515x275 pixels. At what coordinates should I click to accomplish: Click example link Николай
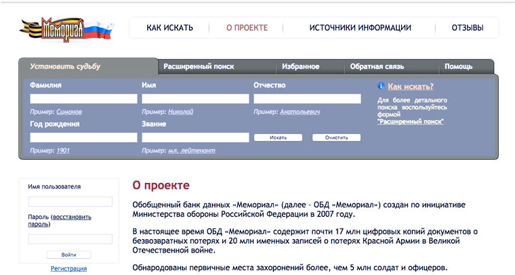pos(181,112)
